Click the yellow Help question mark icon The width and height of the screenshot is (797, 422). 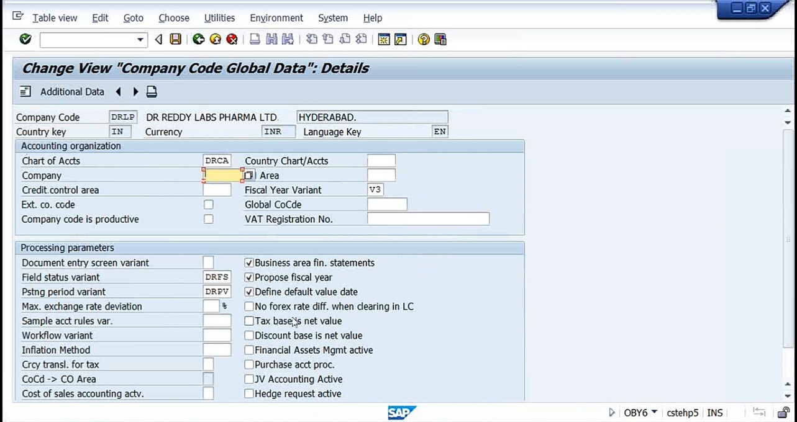(424, 39)
